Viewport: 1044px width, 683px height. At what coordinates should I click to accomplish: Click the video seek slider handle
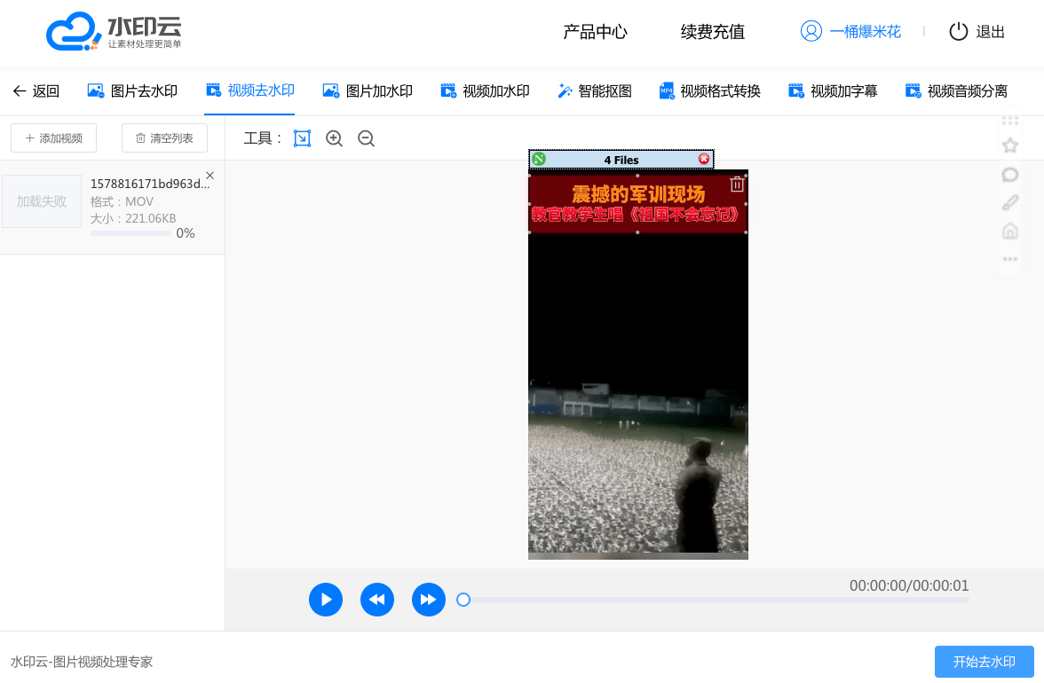pos(463,600)
